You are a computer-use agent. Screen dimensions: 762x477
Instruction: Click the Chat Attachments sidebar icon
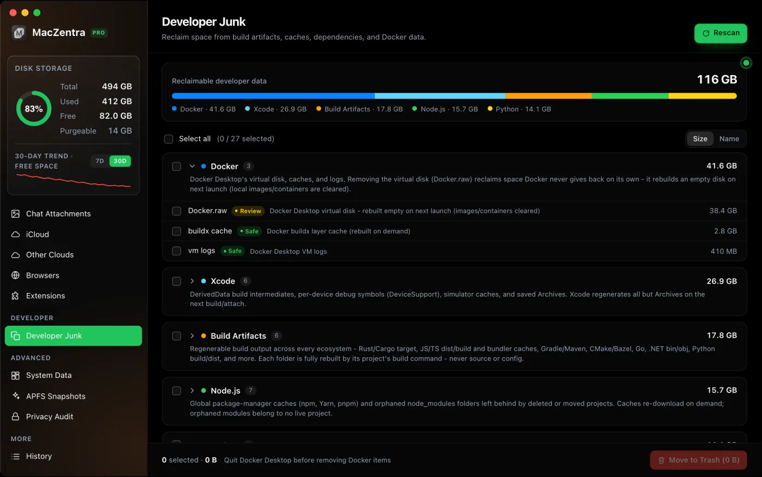(16, 214)
